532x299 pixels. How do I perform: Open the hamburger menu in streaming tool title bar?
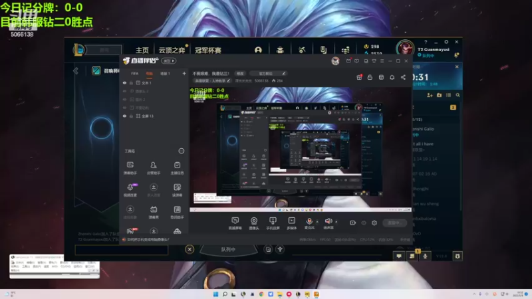pos(382,61)
